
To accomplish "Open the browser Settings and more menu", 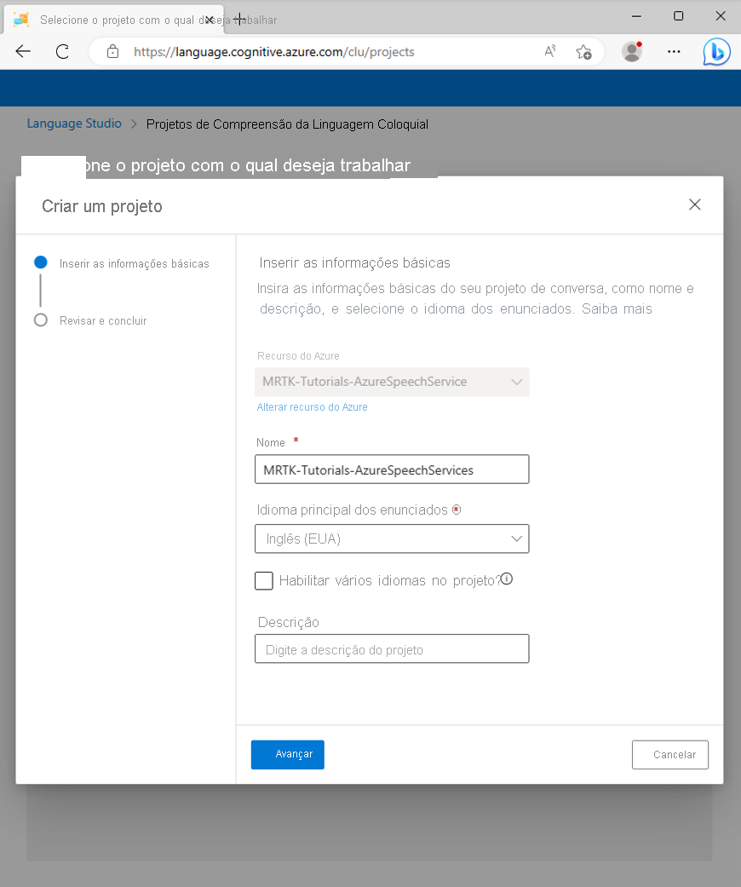I will [x=674, y=51].
